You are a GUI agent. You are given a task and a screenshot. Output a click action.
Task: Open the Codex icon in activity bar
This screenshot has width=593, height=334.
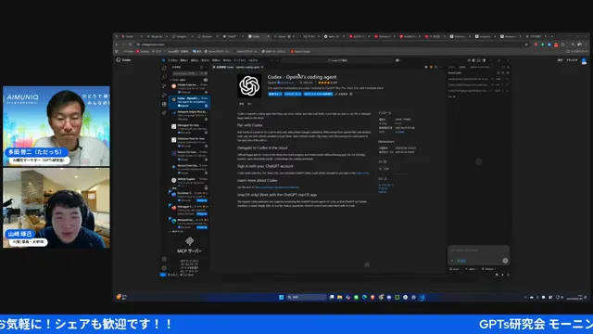click(164, 113)
